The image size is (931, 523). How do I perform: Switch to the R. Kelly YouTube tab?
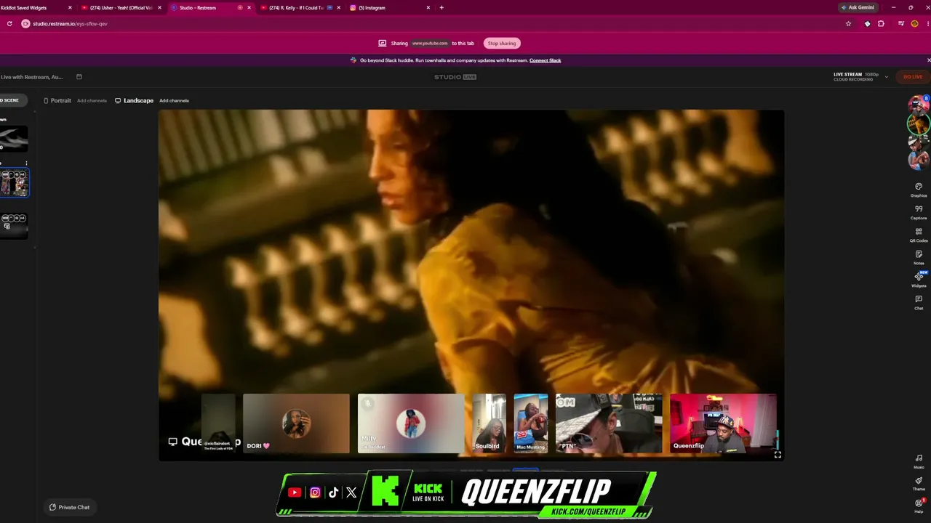point(300,8)
